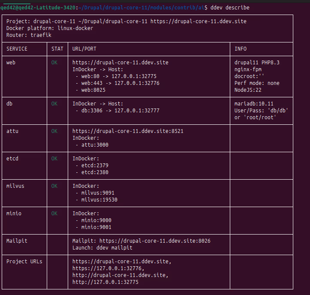310x295 pixels.
Task: Click the 'ddev describe' command text
Action: click(230, 8)
